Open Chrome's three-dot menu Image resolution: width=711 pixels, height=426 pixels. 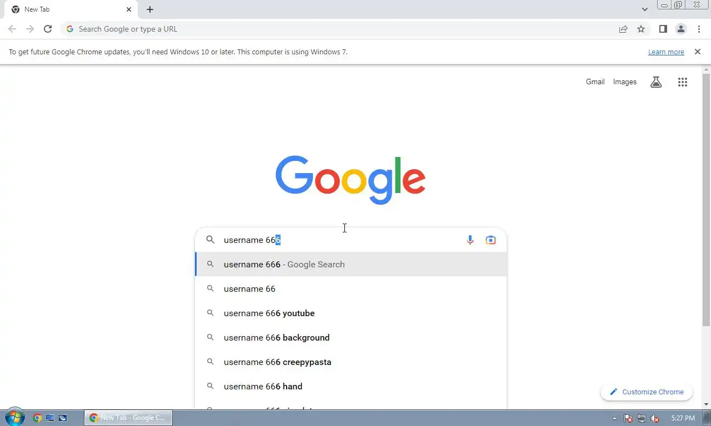tap(699, 29)
